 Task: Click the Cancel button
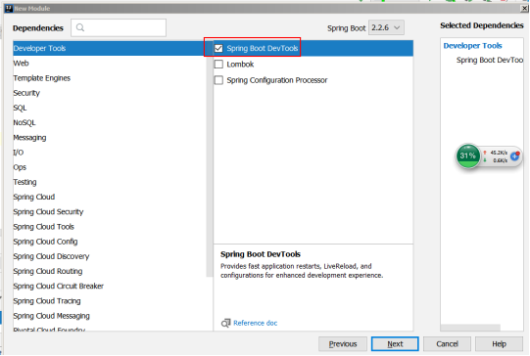tap(447, 344)
